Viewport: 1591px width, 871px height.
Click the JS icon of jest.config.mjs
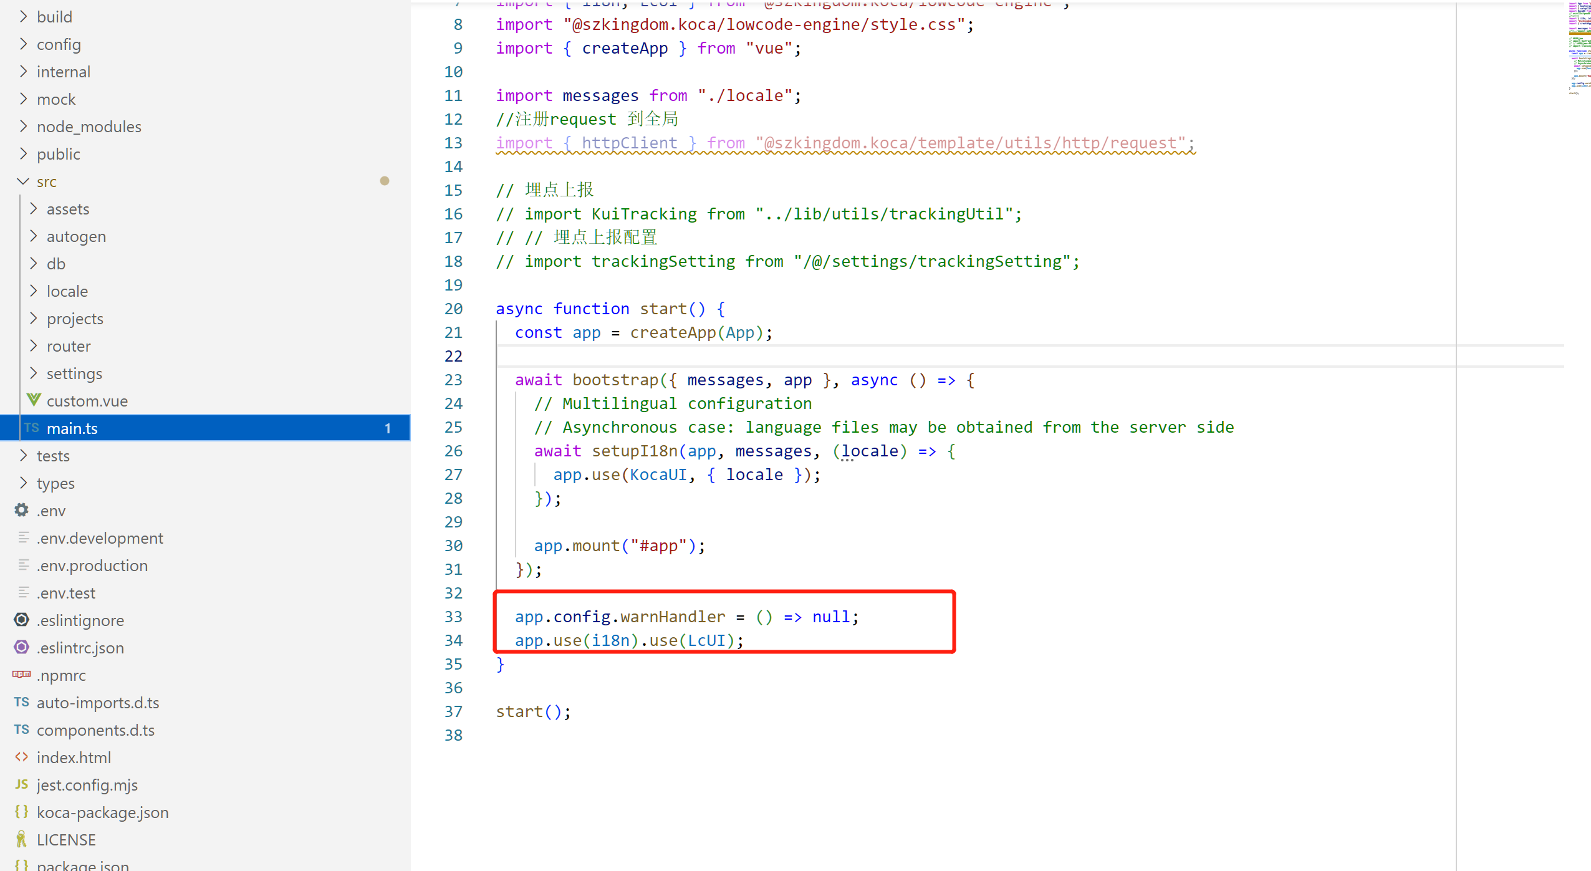coord(22,784)
